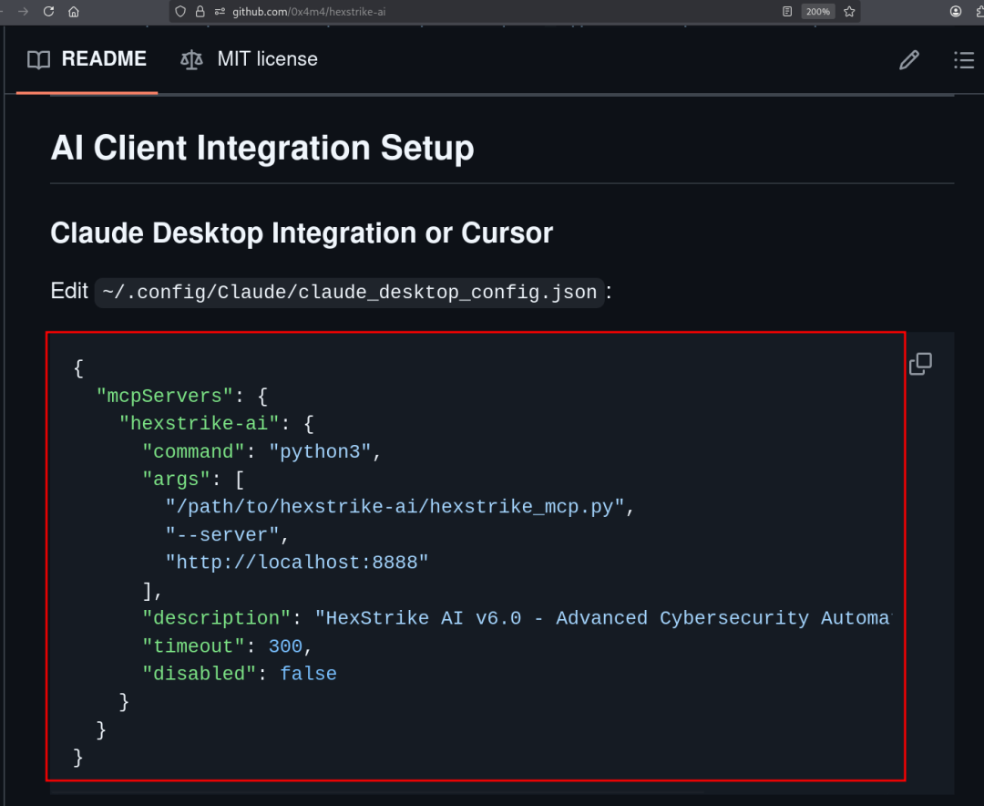The width and height of the screenshot is (984, 806).
Task: Open the tracking protection shield icon
Action: [x=180, y=11]
